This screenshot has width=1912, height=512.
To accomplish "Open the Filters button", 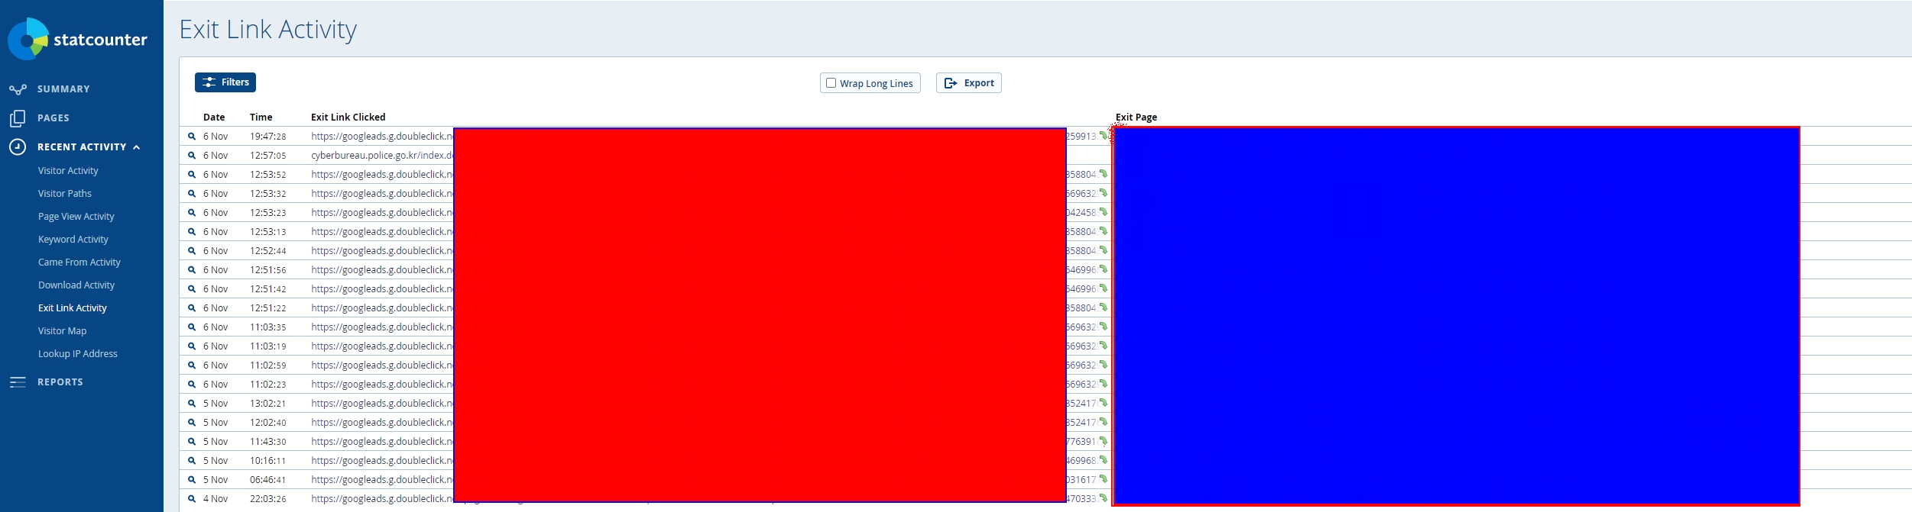I will (x=225, y=82).
